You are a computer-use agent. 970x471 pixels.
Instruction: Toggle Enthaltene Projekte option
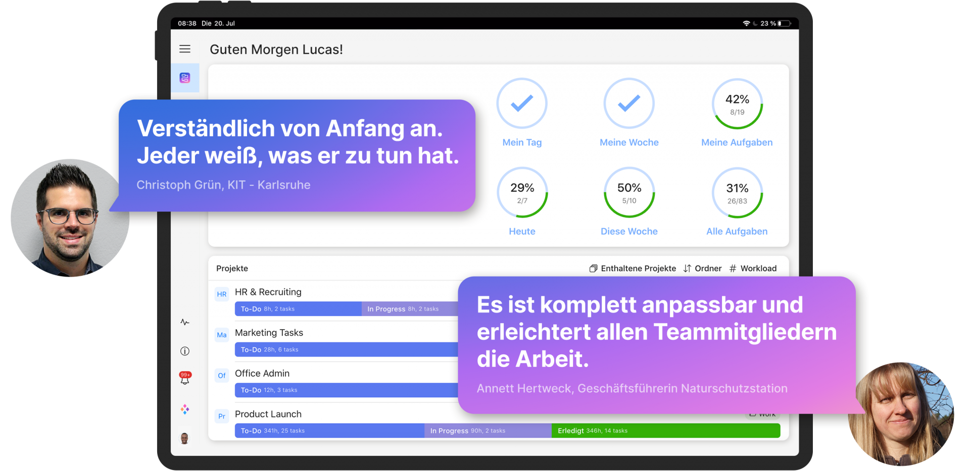pyautogui.click(x=633, y=269)
